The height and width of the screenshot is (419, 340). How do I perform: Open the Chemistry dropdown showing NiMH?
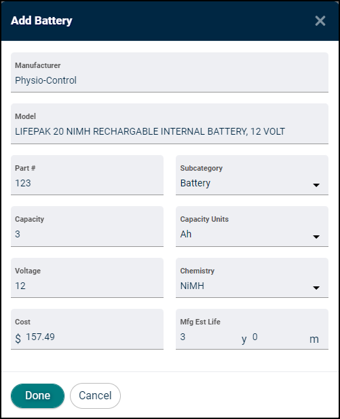(x=252, y=278)
